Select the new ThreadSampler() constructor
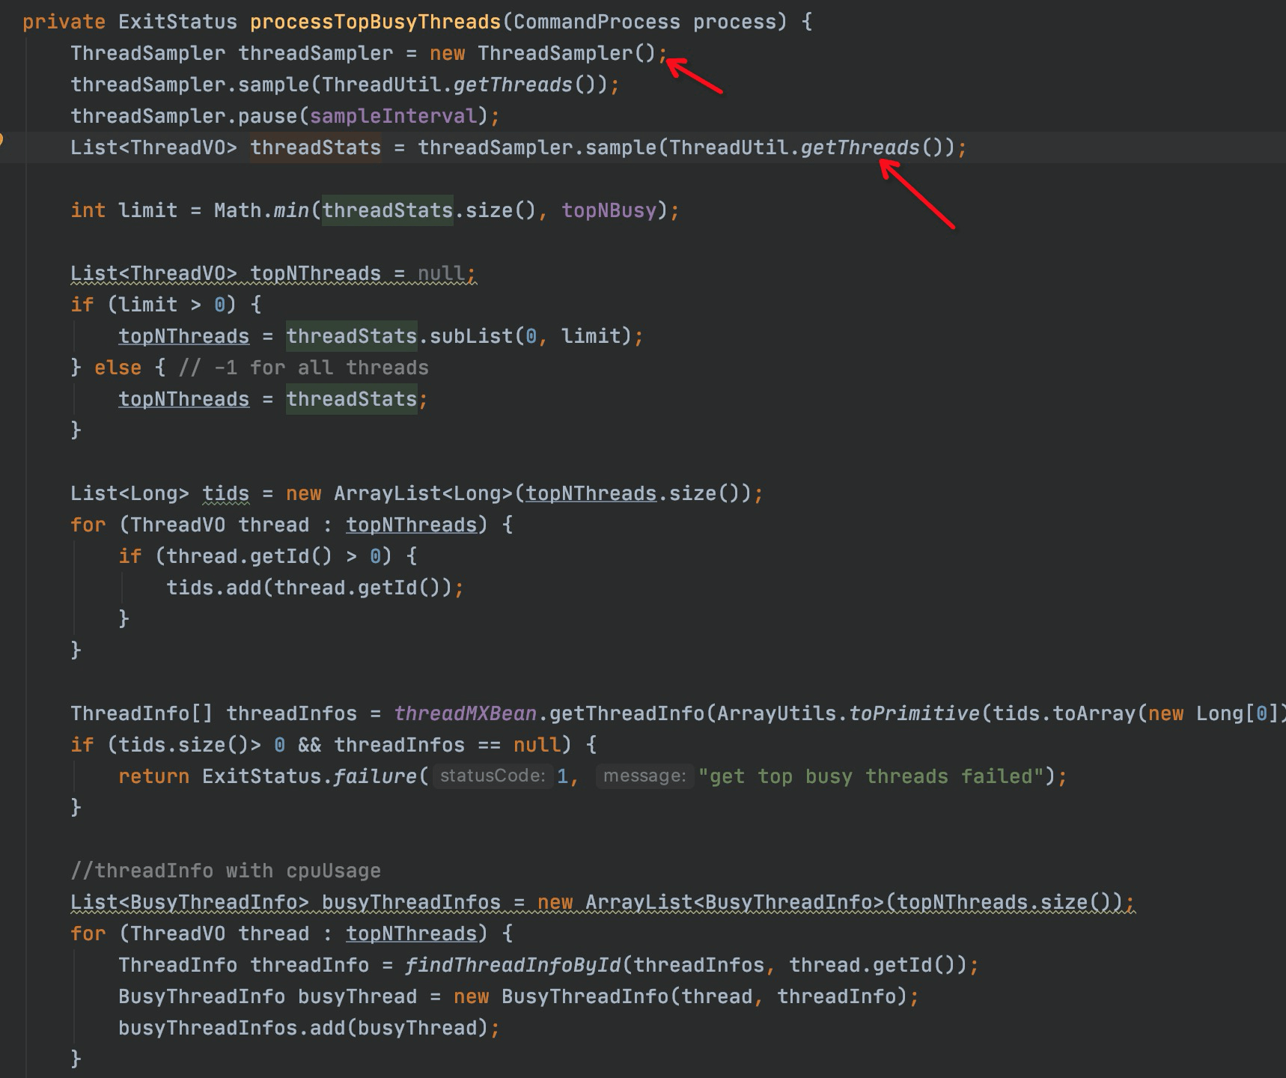This screenshot has height=1078, width=1286. pos(543,53)
